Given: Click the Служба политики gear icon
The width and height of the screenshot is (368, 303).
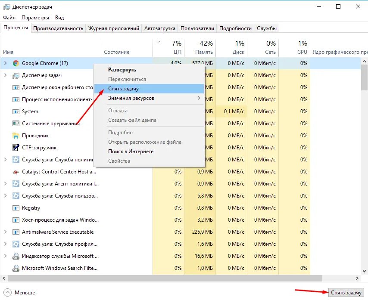Looking at the screenshot, I should (16, 160).
